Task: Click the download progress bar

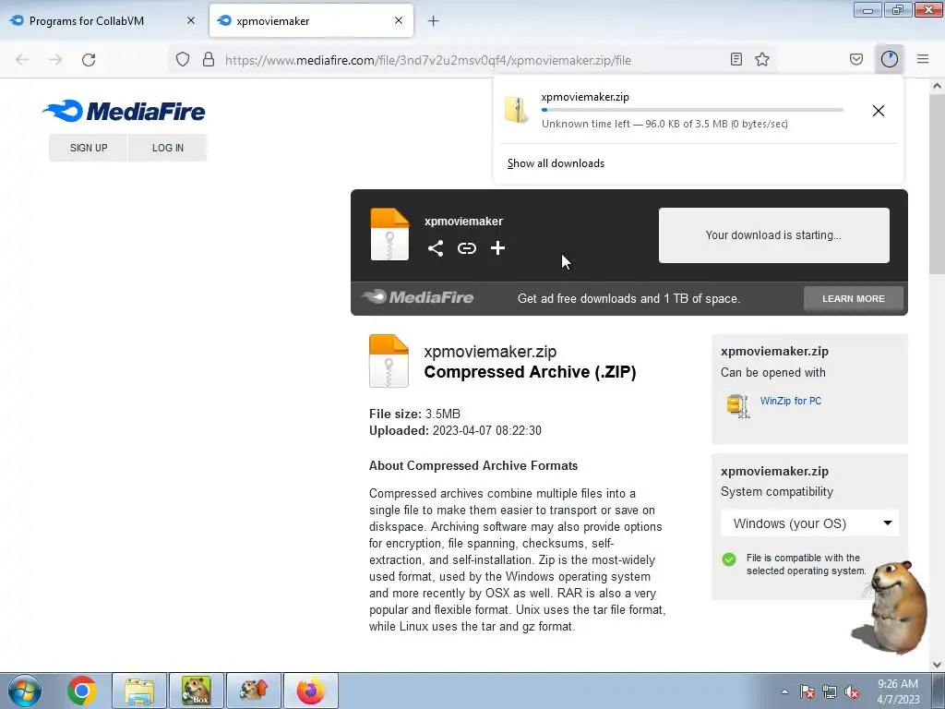Action: [x=692, y=110]
